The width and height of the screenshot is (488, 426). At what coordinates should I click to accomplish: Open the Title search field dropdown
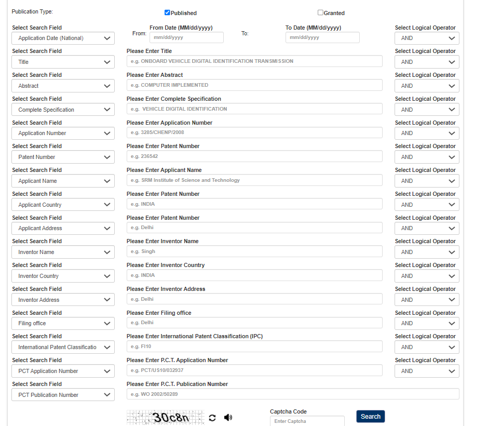click(63, 62)
